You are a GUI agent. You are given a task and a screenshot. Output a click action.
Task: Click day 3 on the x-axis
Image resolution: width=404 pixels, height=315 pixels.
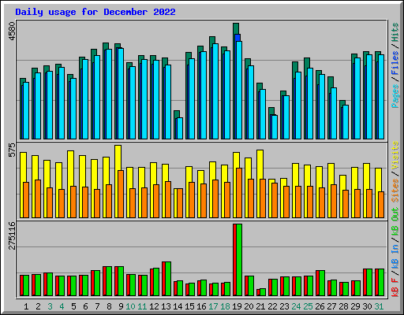click(x=50, y=306)
